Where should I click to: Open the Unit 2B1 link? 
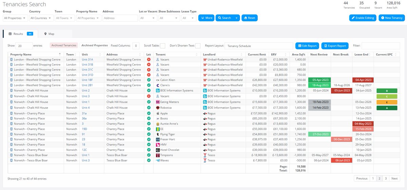[x=88, y=85]
